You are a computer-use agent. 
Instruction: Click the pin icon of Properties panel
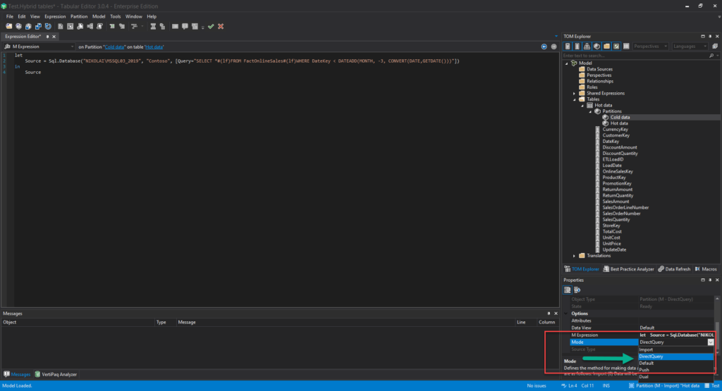tap(710, 280)
